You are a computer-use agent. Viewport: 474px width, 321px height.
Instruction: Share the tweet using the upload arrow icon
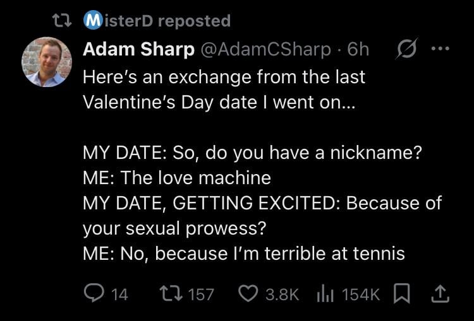click(x=441, y=293)
